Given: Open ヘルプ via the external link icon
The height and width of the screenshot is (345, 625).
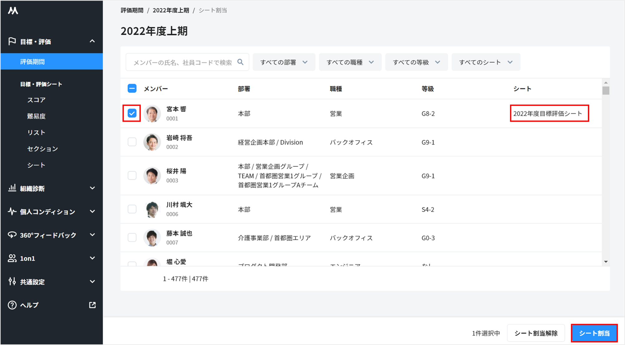Looking at the screenshot, I should [92, 305].
